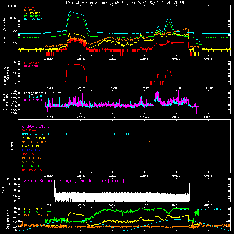234x234 pixels.
Task: Click the 100.00 tick on the SAS axis
Action: pyautogui.click(x=12, y=179)
